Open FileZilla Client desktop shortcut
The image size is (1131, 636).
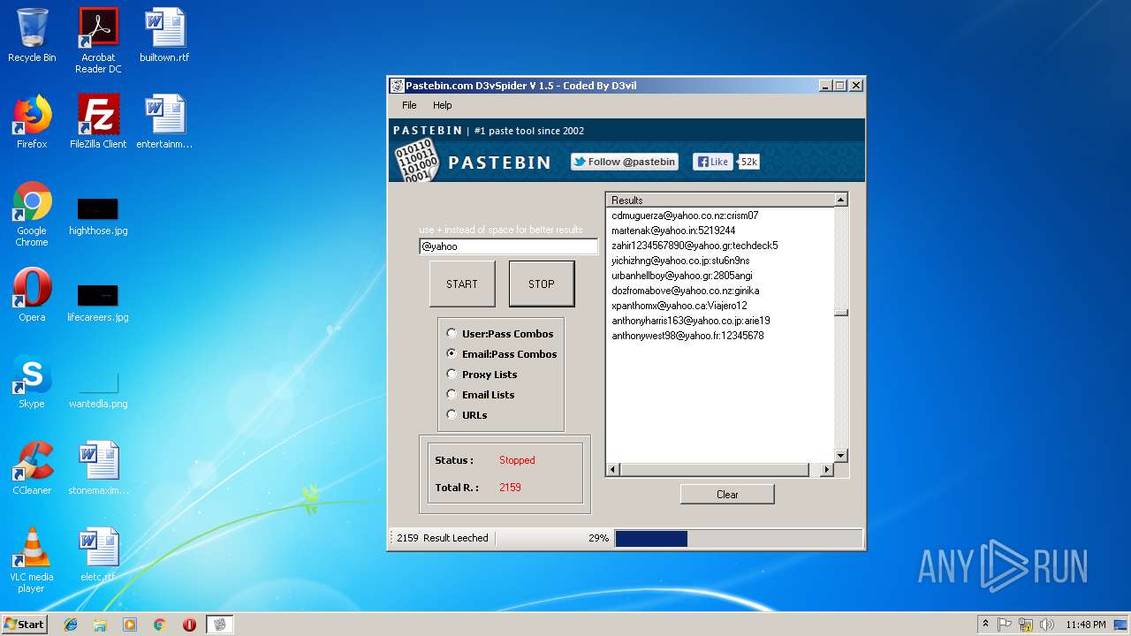click(x=98, y=122)
